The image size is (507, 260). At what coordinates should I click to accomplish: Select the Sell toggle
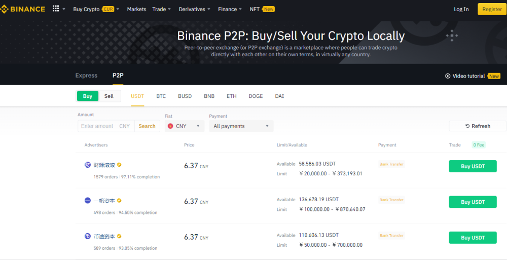pos(109,96)
